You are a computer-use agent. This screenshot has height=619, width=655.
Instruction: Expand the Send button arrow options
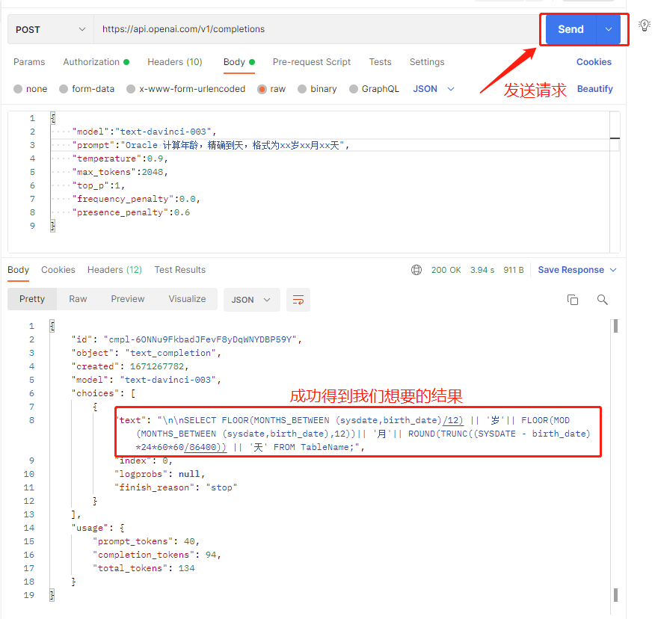(x=609, y=29)
